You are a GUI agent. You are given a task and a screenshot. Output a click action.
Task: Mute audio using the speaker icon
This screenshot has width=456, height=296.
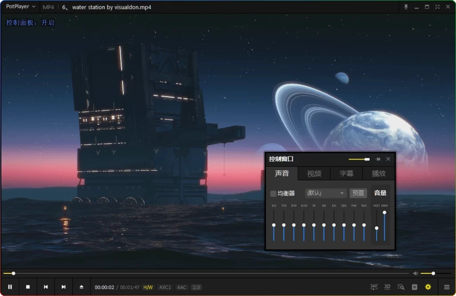coord(415,273)
